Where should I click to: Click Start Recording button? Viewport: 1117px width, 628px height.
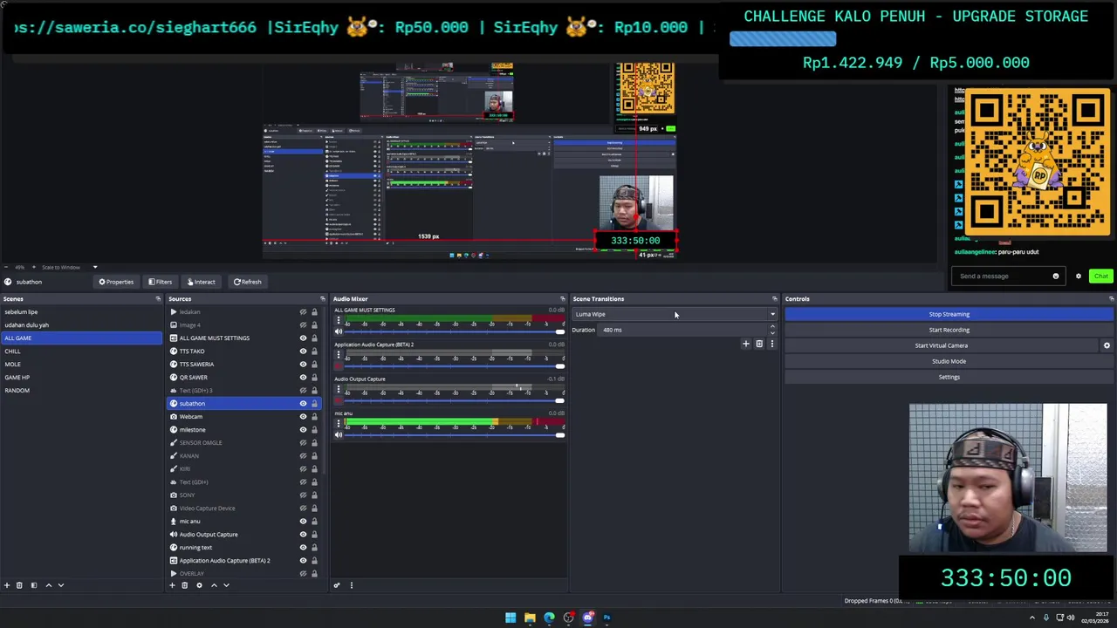coord(949,330)
